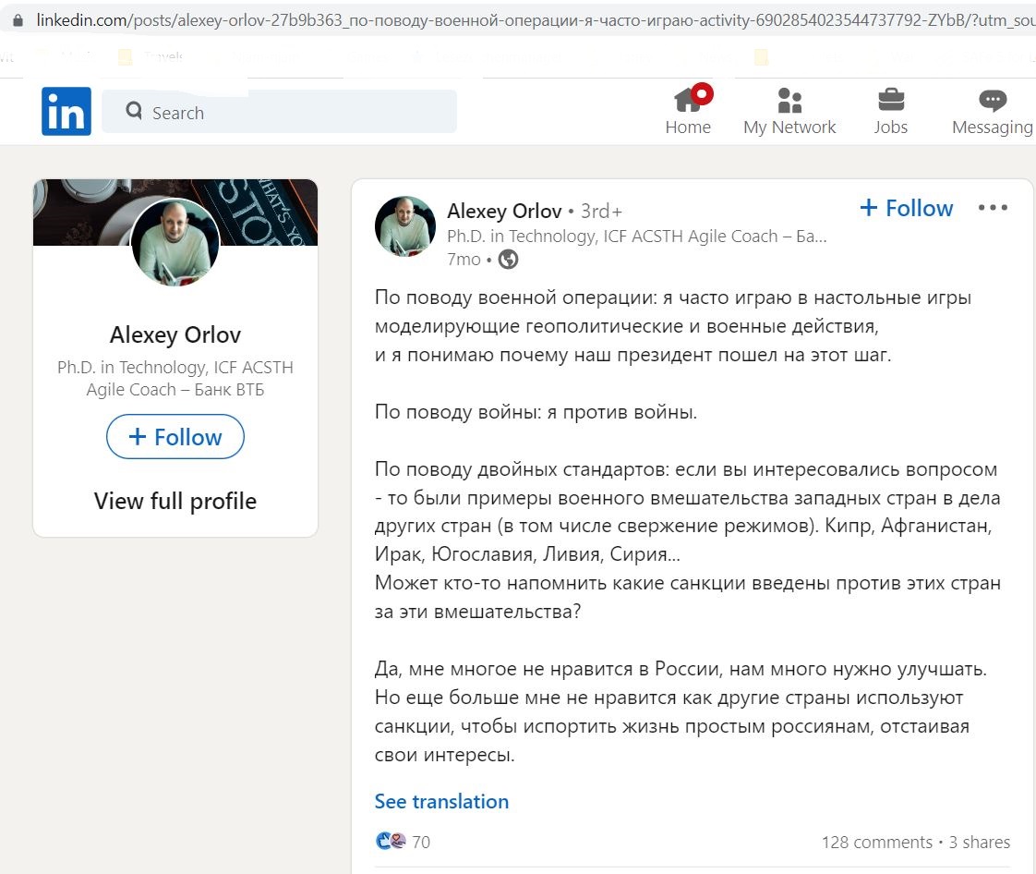Open the reactions count 70
Screen dimensions: 1036x874
coord(421,842)
